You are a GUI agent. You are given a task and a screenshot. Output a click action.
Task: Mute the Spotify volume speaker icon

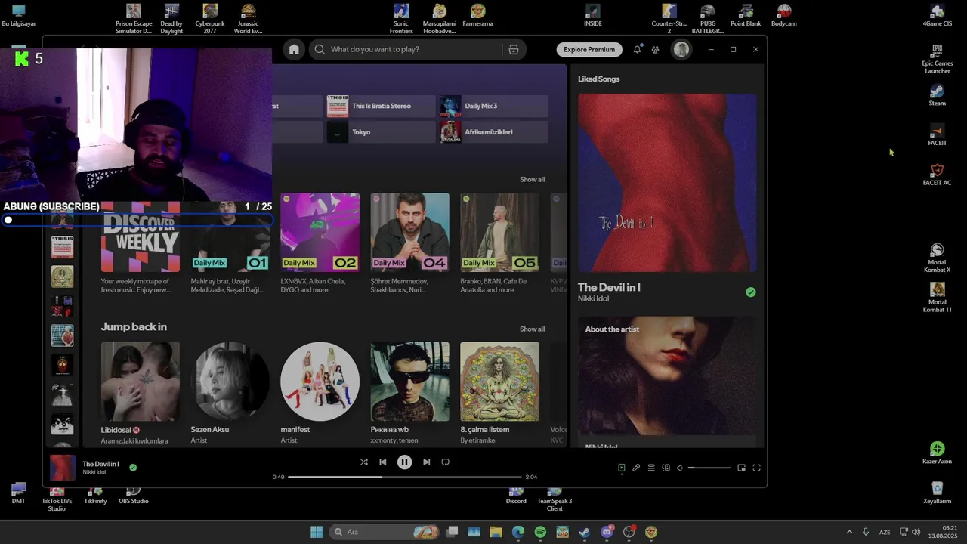click(x=680, y=468)
